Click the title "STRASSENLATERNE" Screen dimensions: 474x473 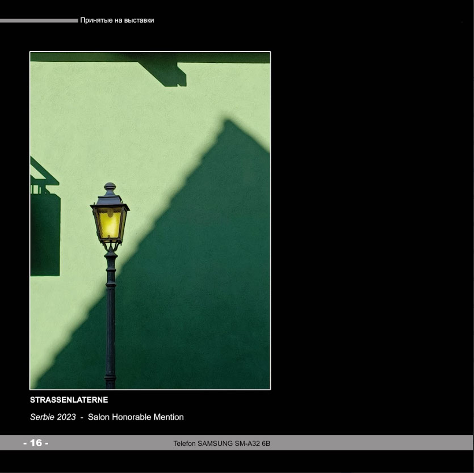point(69,400)
